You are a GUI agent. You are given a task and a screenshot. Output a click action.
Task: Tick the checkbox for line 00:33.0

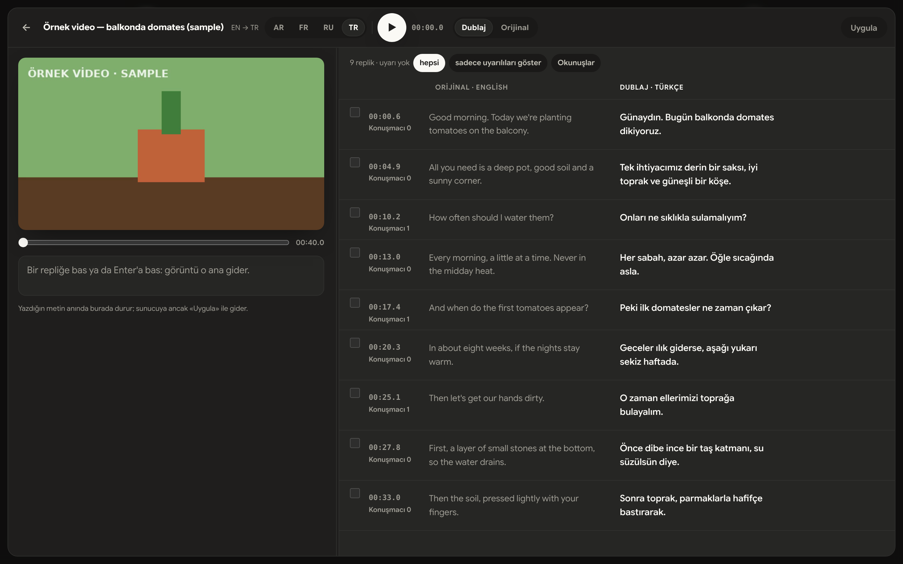[x=355, y=493]
